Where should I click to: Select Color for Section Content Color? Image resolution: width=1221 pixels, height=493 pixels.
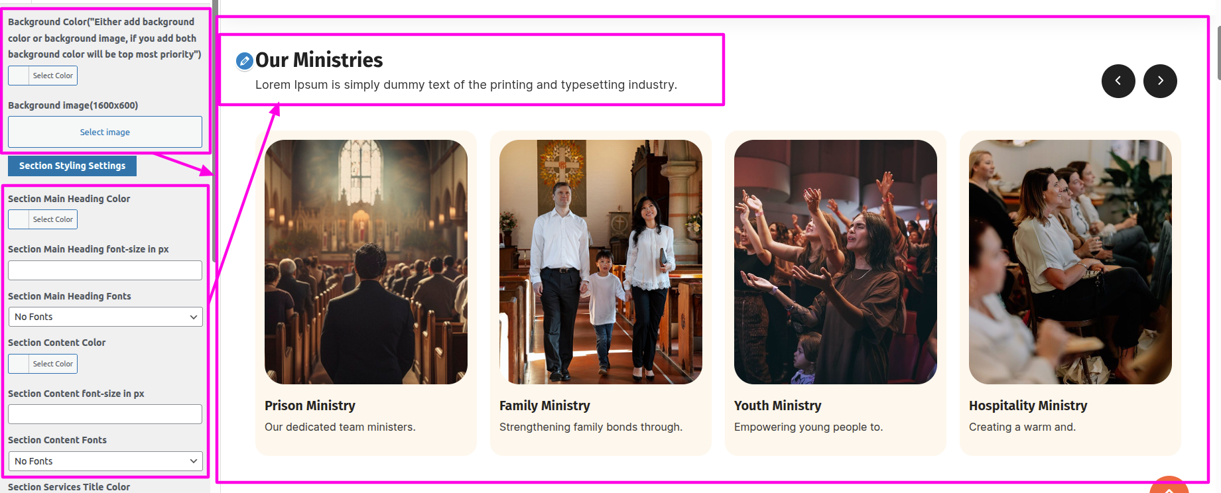[x=42, y=364]
